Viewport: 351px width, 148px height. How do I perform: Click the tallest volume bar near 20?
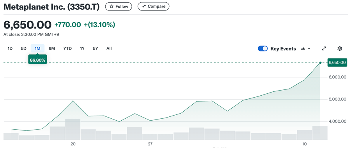click(x=73, y=129)
